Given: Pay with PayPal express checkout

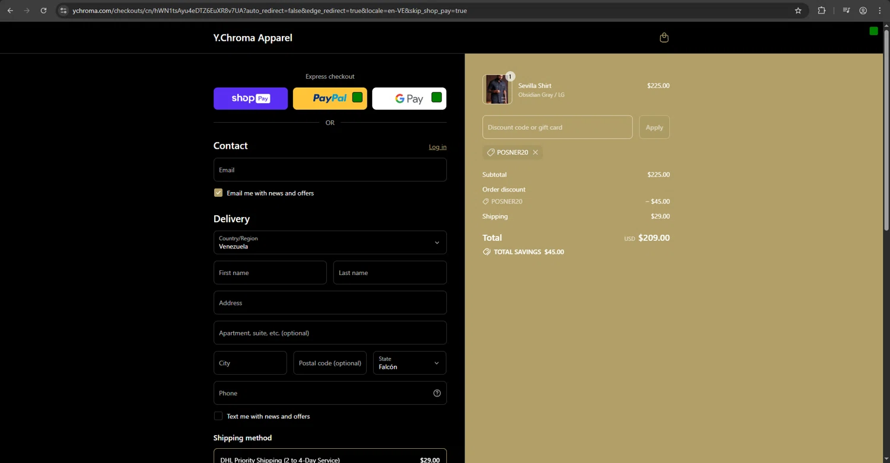Looking at the screenshot, I should (x=330, y=98).
